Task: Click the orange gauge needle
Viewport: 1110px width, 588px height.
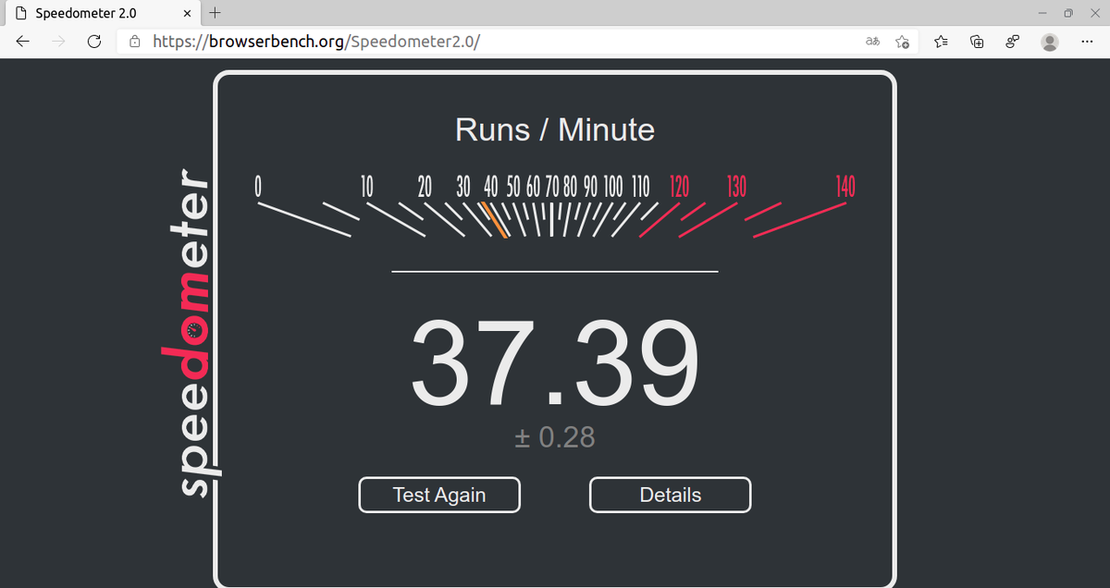Action: [x=494, y=221]
